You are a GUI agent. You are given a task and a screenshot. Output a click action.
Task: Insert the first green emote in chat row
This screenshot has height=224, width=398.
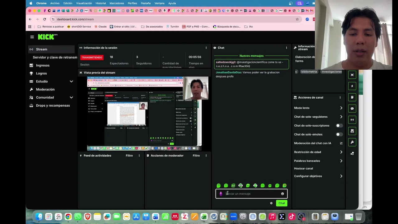[x=219, y=185]
